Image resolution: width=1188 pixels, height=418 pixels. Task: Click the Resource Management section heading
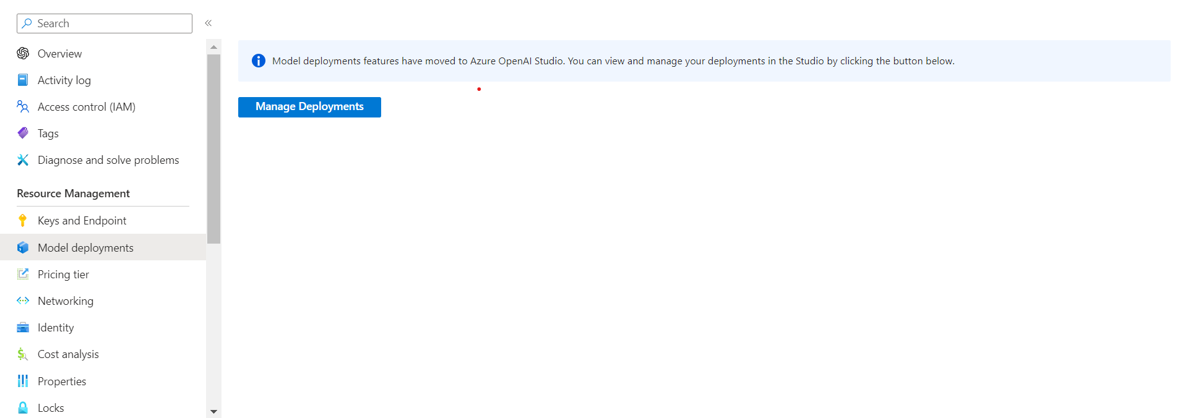[73, 194]
